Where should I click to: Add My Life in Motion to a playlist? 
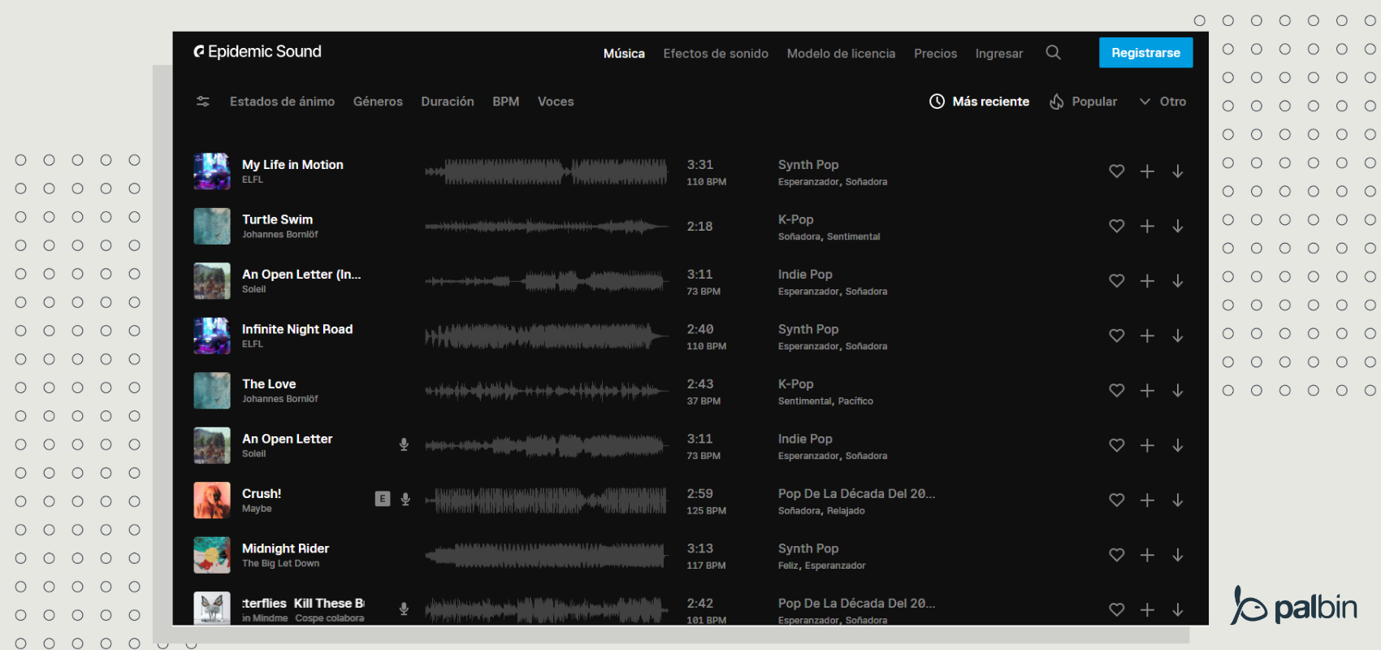pyautogui.click(x=1147, y=171)
